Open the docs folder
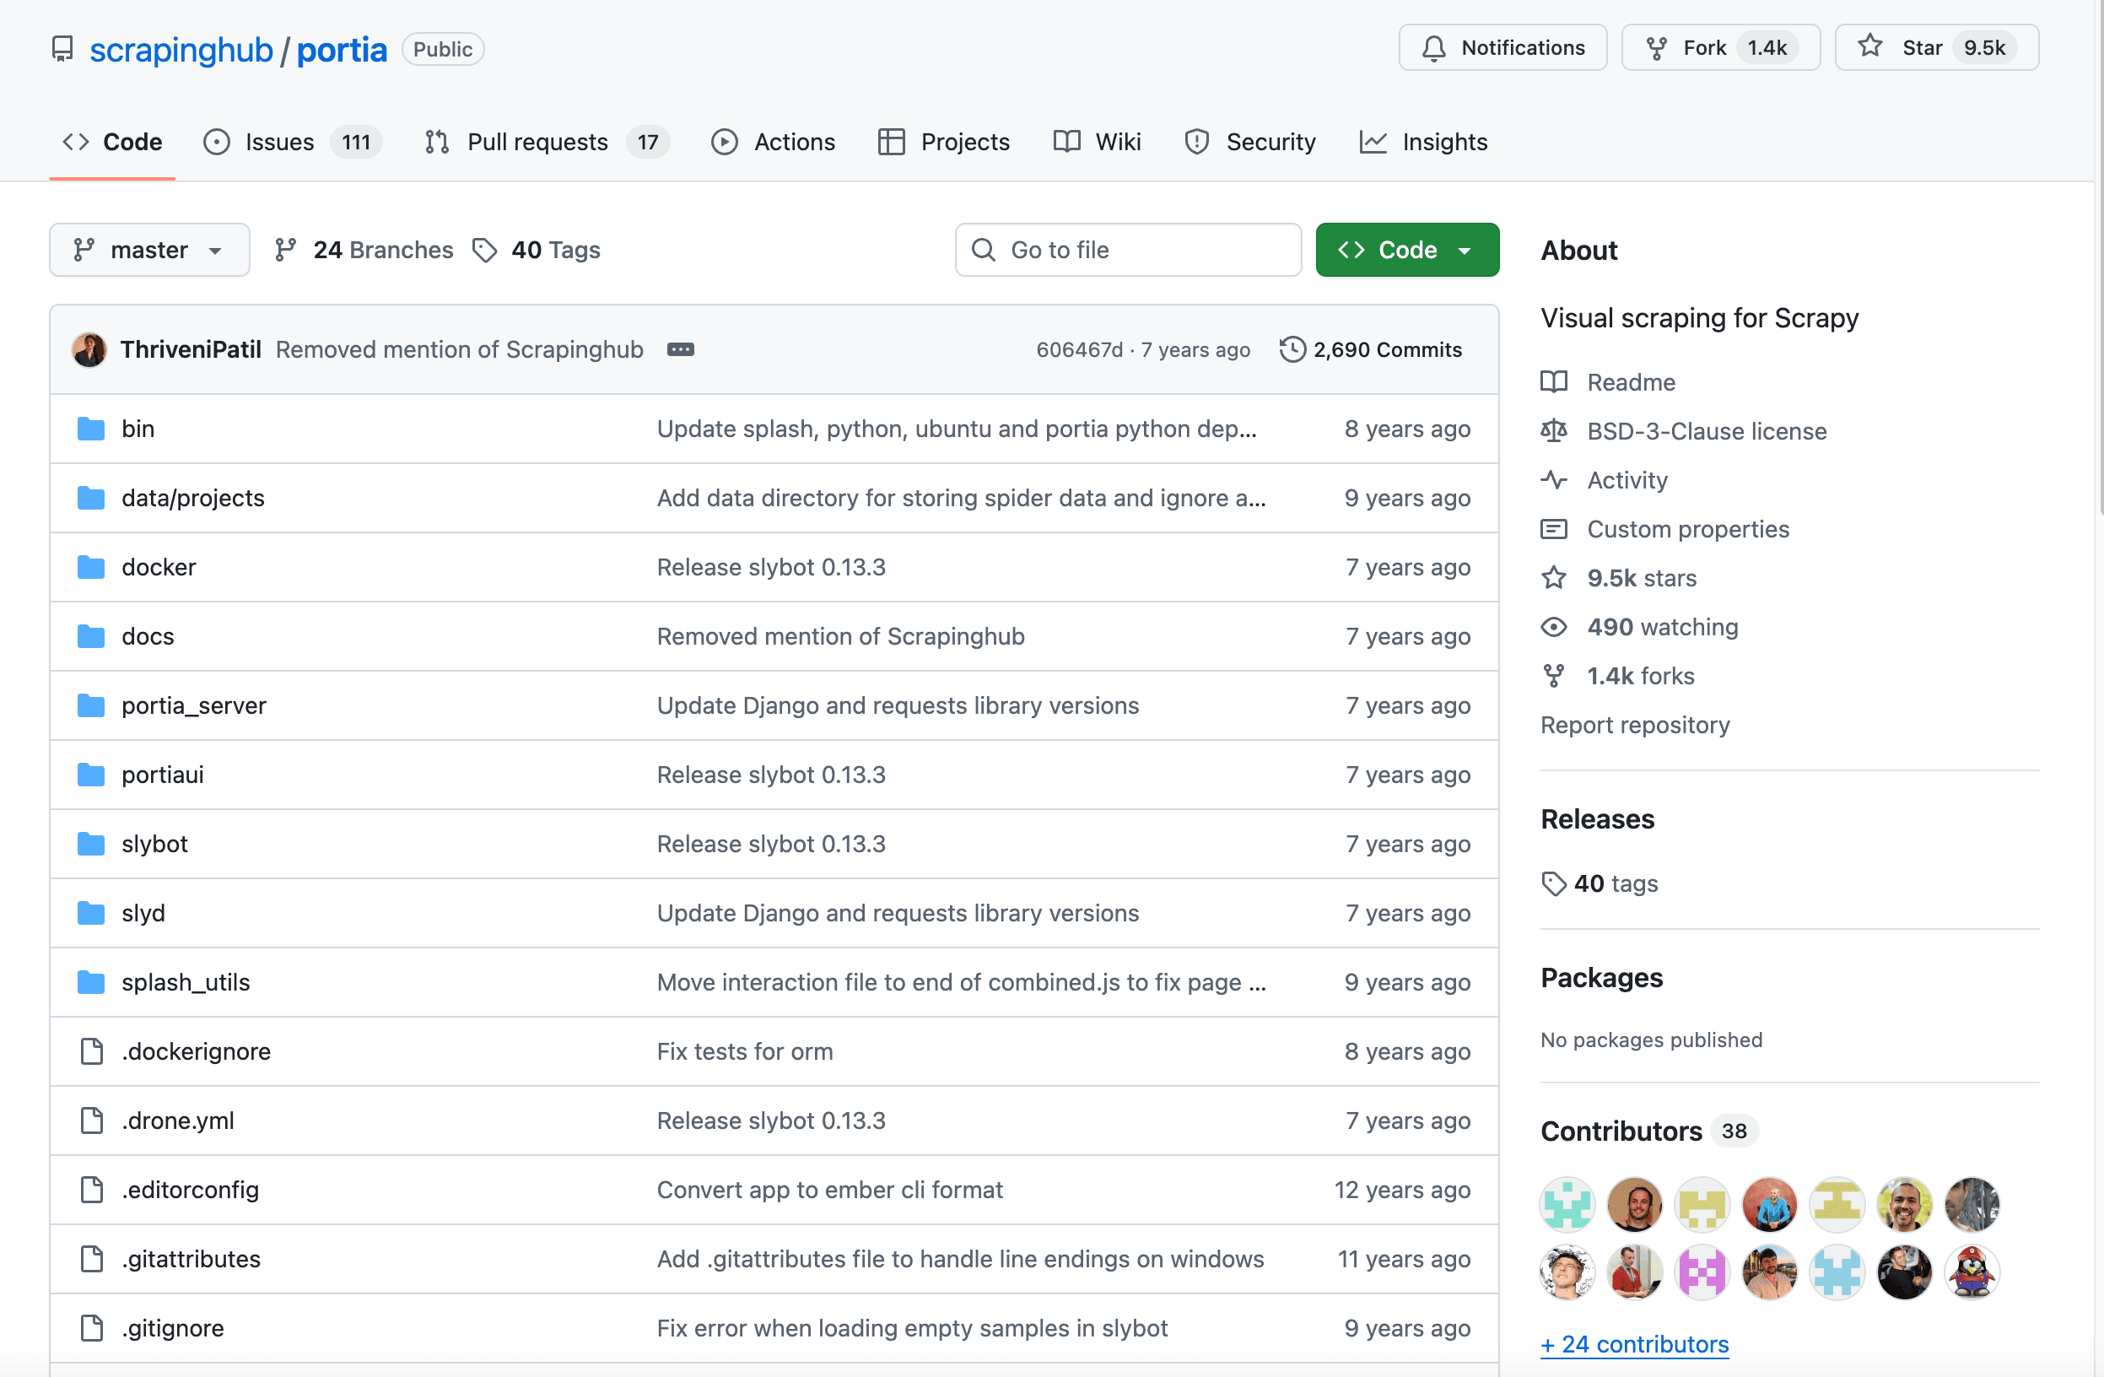The width and height of the screenshot is (2104, 1377). pyautogui.click(x=148, y=636)
